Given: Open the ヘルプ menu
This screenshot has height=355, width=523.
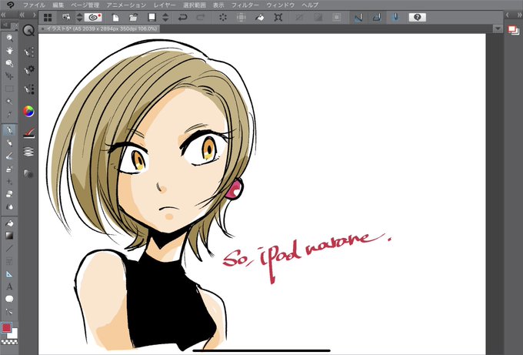Looking at the screenshot, I should pos(310,5).
